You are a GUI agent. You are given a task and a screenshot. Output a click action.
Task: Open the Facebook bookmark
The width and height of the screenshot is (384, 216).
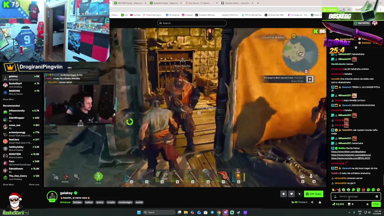(172, 15)
